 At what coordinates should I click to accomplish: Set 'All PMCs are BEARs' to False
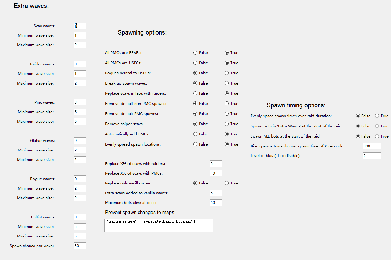[x=195, y=53]
